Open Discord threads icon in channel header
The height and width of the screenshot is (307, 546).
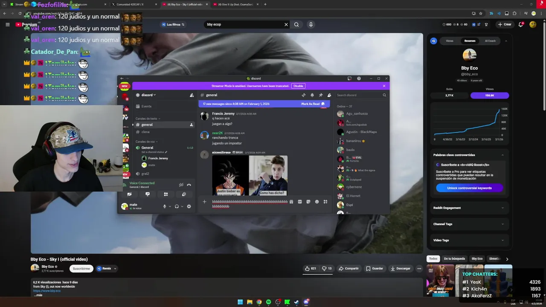pyautogui.click(x=304, y=95)
